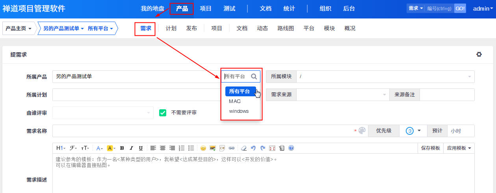Open settings gear in 提需求 panel
Screen dimensions: 496x193
[x=479, y=55]
